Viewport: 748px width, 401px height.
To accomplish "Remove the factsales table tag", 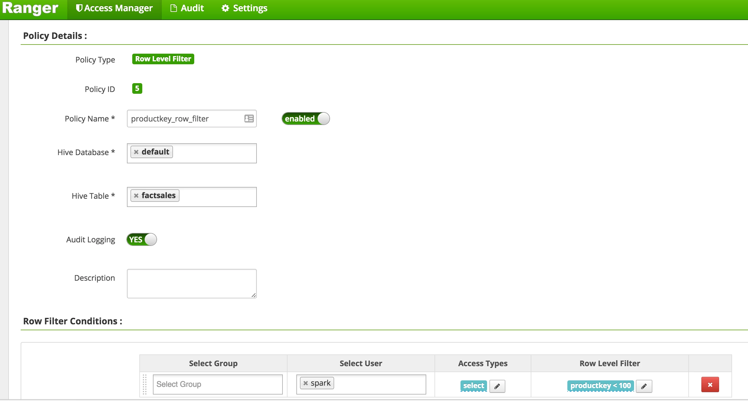I will (136, 196).
